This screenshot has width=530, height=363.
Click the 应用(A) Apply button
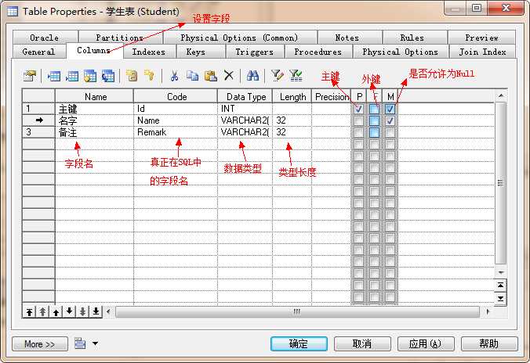[426, 343]
